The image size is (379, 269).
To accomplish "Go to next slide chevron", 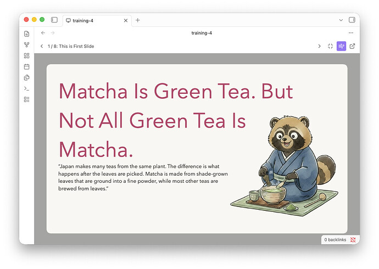I will coord(319,46).
